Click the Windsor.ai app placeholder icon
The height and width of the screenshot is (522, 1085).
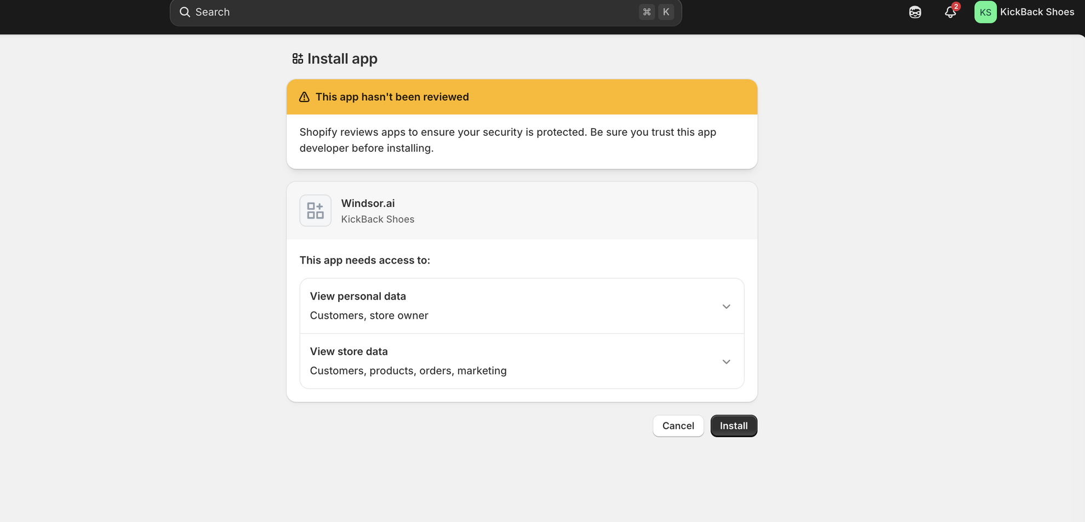[315, 210]
